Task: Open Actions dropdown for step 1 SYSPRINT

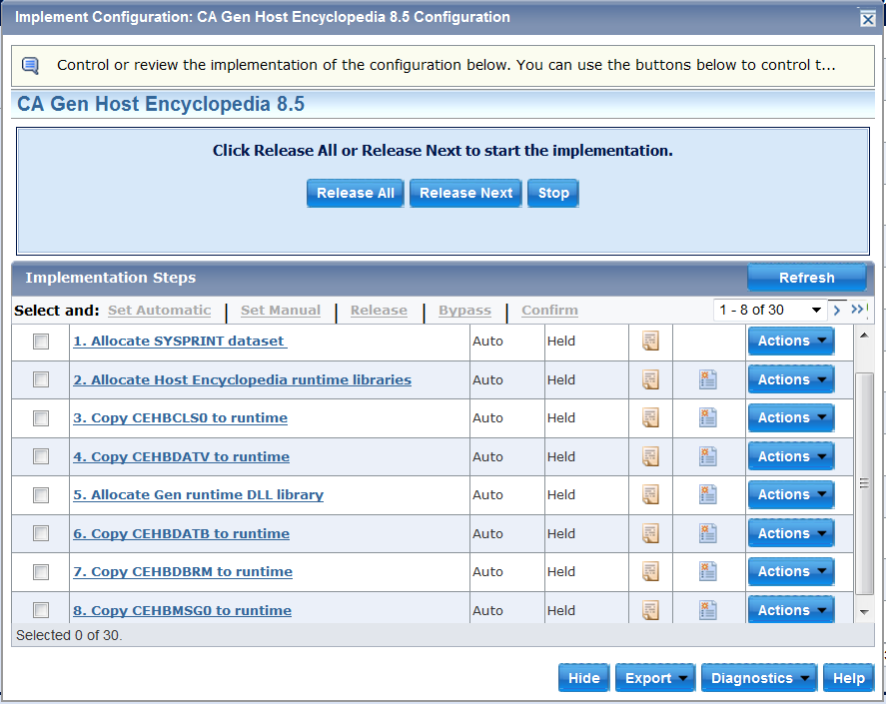Action: (x=791, y=341)
